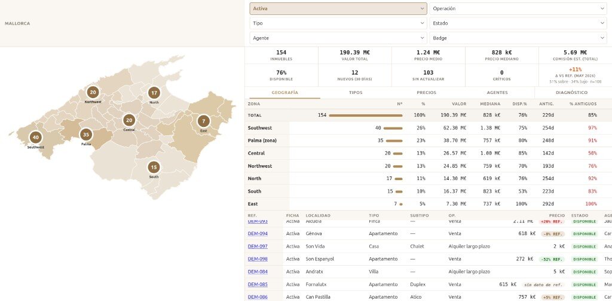Open the Activa filter dropdown

338,8
